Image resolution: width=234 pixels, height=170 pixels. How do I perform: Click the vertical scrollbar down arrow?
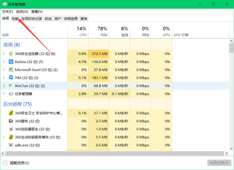click(231, 149)
